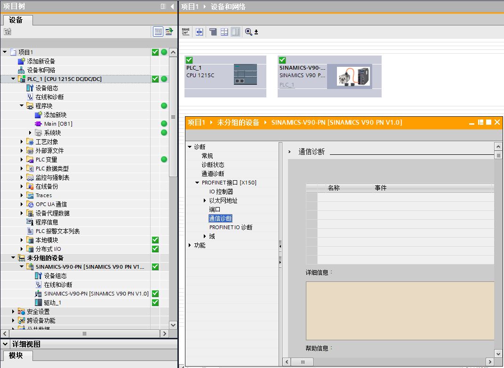Viewport: 504px width, 368px height.
Task: Expand the 系统块 folder
Action: 30,133
